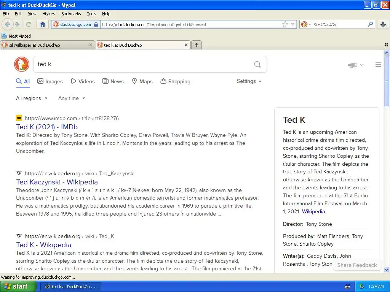Click the Share Feedback button

pos(357,265)
